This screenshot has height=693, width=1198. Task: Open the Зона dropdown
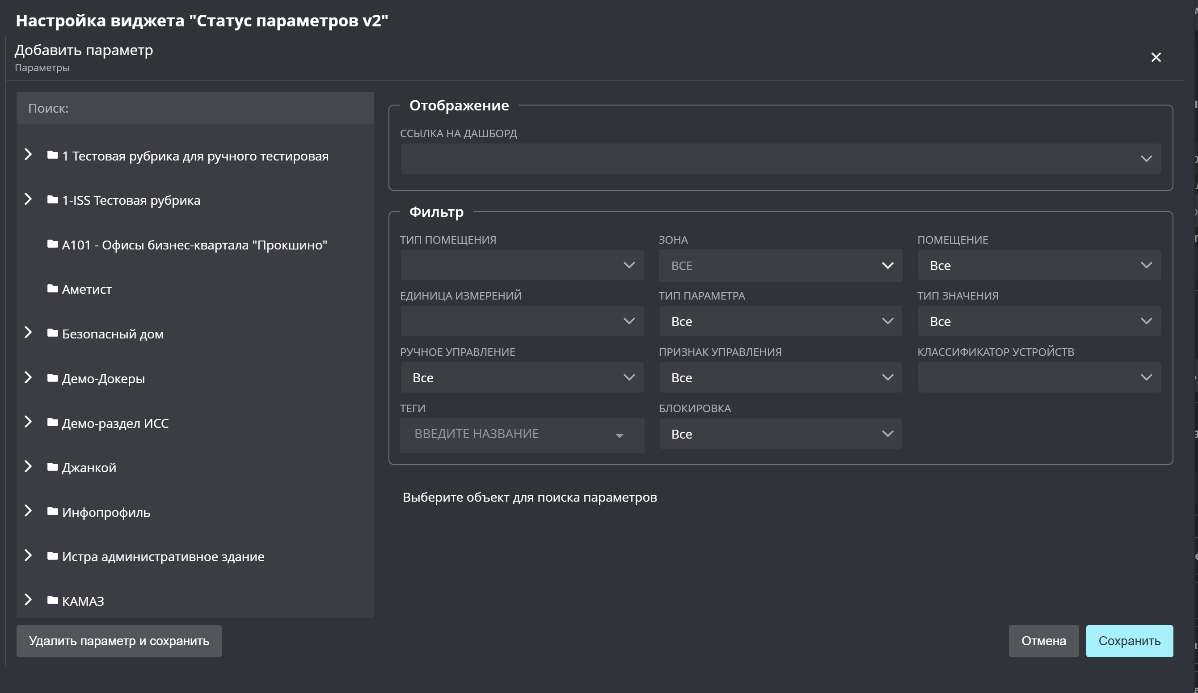pyautogui.click(x=780, y=266)
